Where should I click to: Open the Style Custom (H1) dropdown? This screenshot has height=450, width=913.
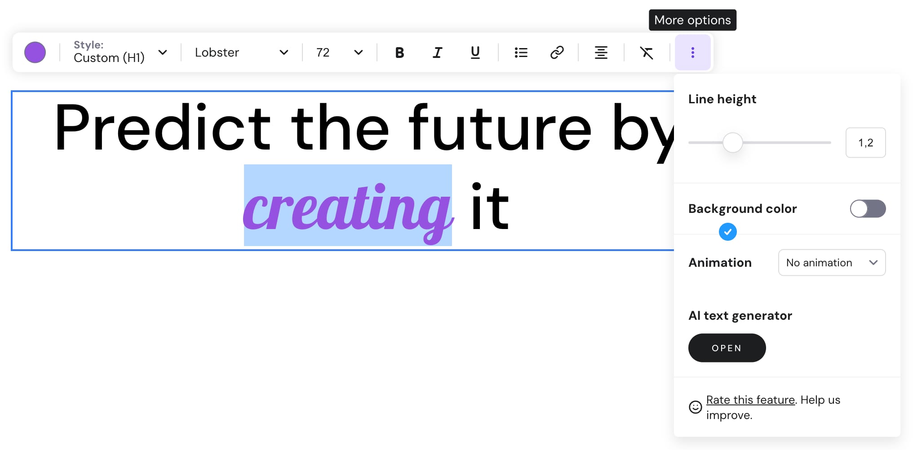tap(120, 52)
